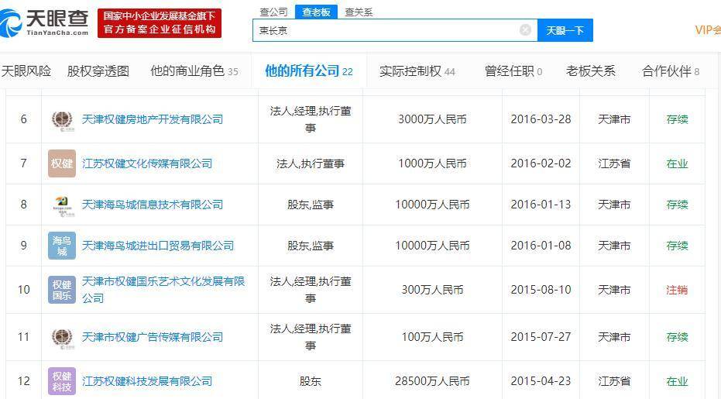
Task: Open logo of 天津海鸟城信息技术有限公司
Action: tap(62, 205)
